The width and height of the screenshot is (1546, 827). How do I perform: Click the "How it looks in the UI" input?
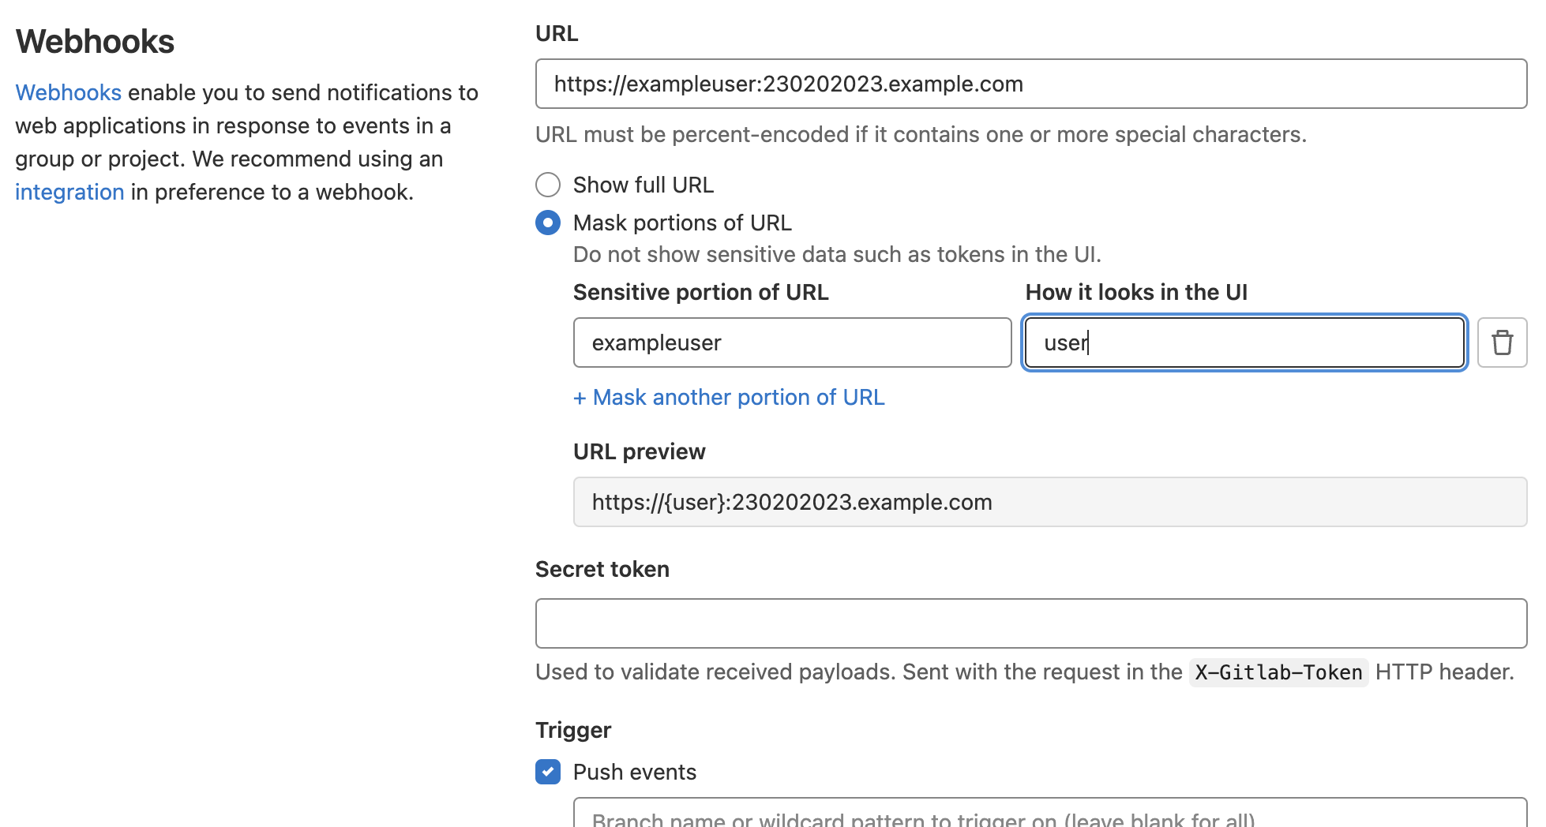click(1244, 342)
